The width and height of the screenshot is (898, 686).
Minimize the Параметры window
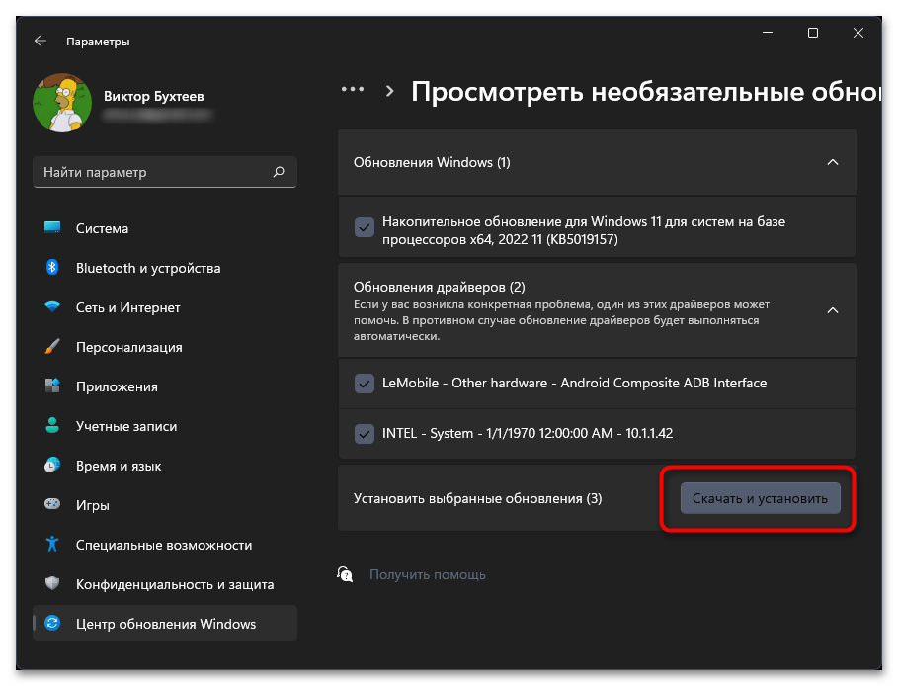pos(768,33)
